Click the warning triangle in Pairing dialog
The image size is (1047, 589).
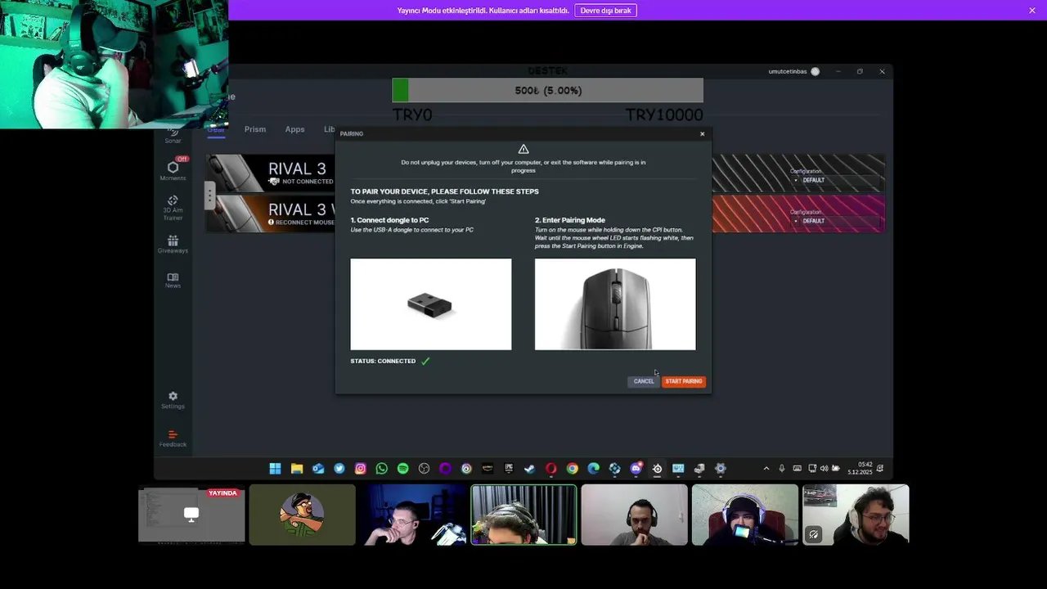point(523,149)
